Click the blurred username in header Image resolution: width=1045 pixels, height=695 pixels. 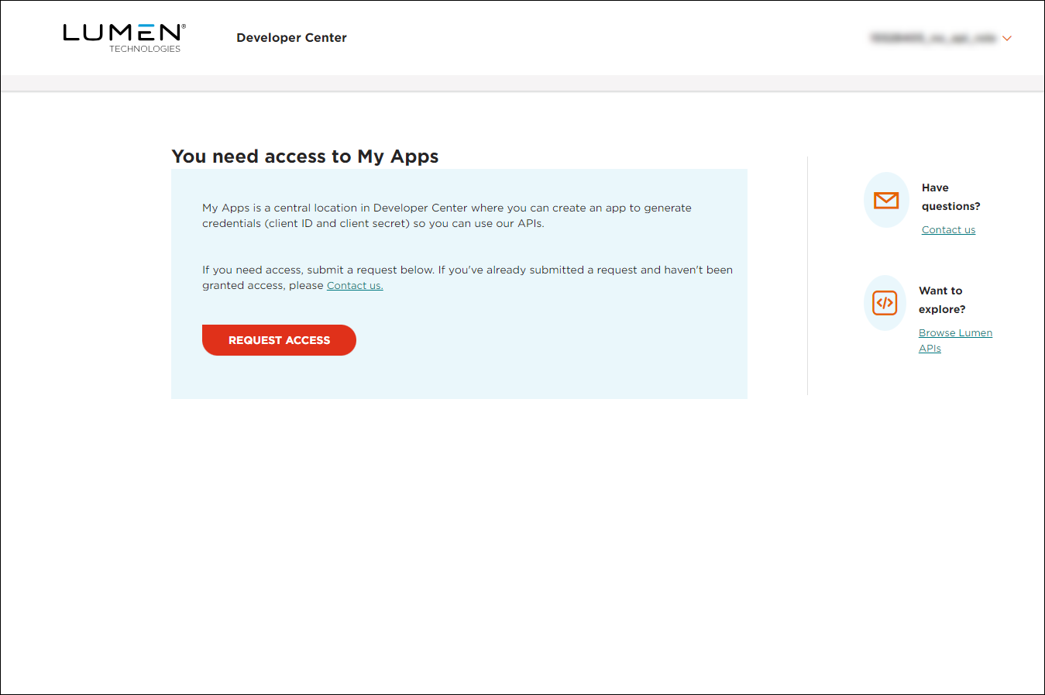pos(933,38)
